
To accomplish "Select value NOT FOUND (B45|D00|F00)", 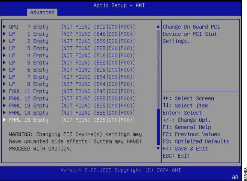I will pyautogui.click(x=98, y=91).
